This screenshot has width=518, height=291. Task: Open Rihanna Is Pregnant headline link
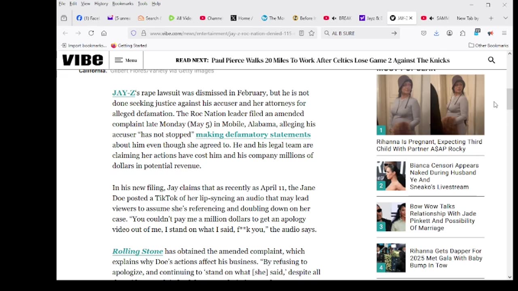pos(429,145)
